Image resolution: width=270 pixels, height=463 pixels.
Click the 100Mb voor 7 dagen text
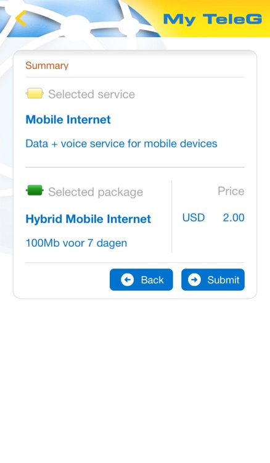point(76,243)
